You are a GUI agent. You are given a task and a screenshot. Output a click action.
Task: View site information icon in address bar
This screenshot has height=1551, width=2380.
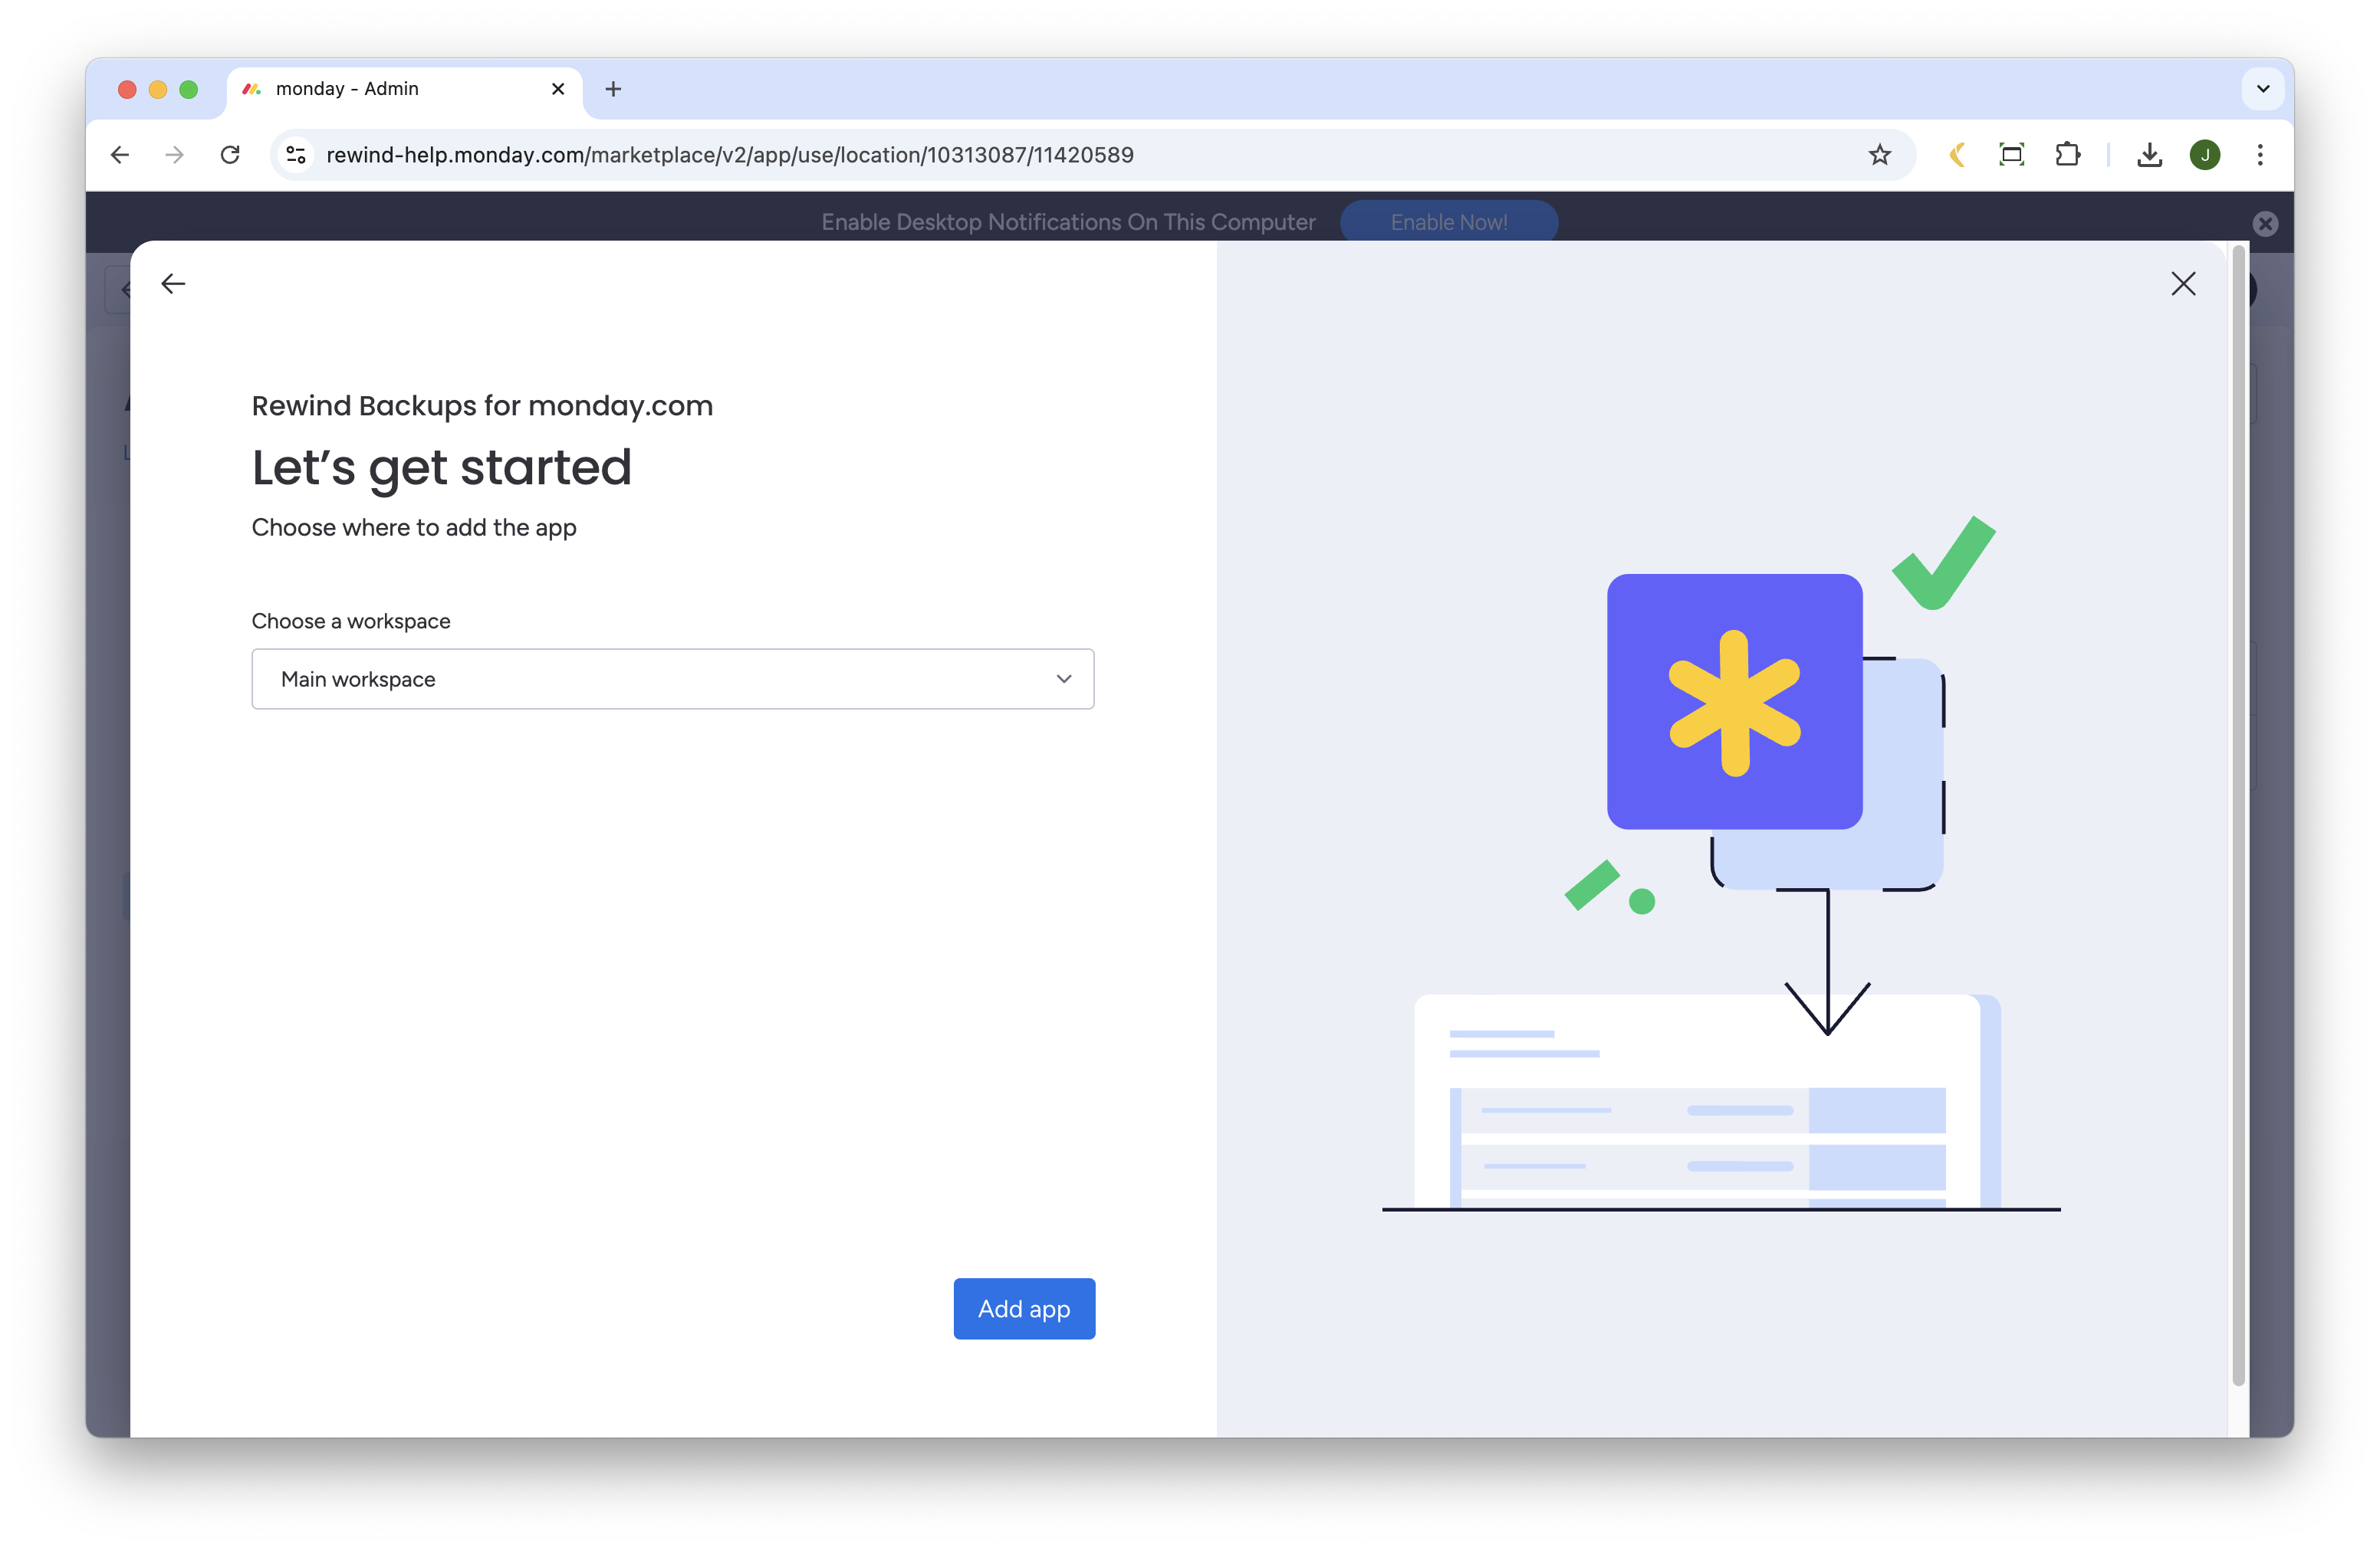coord(296,155)
